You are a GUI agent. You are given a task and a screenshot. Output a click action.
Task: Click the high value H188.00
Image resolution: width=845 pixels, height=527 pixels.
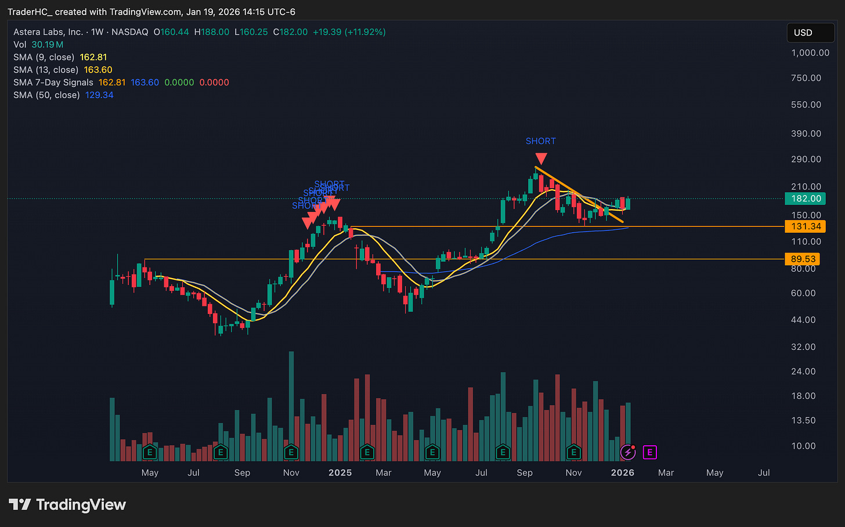212,32
